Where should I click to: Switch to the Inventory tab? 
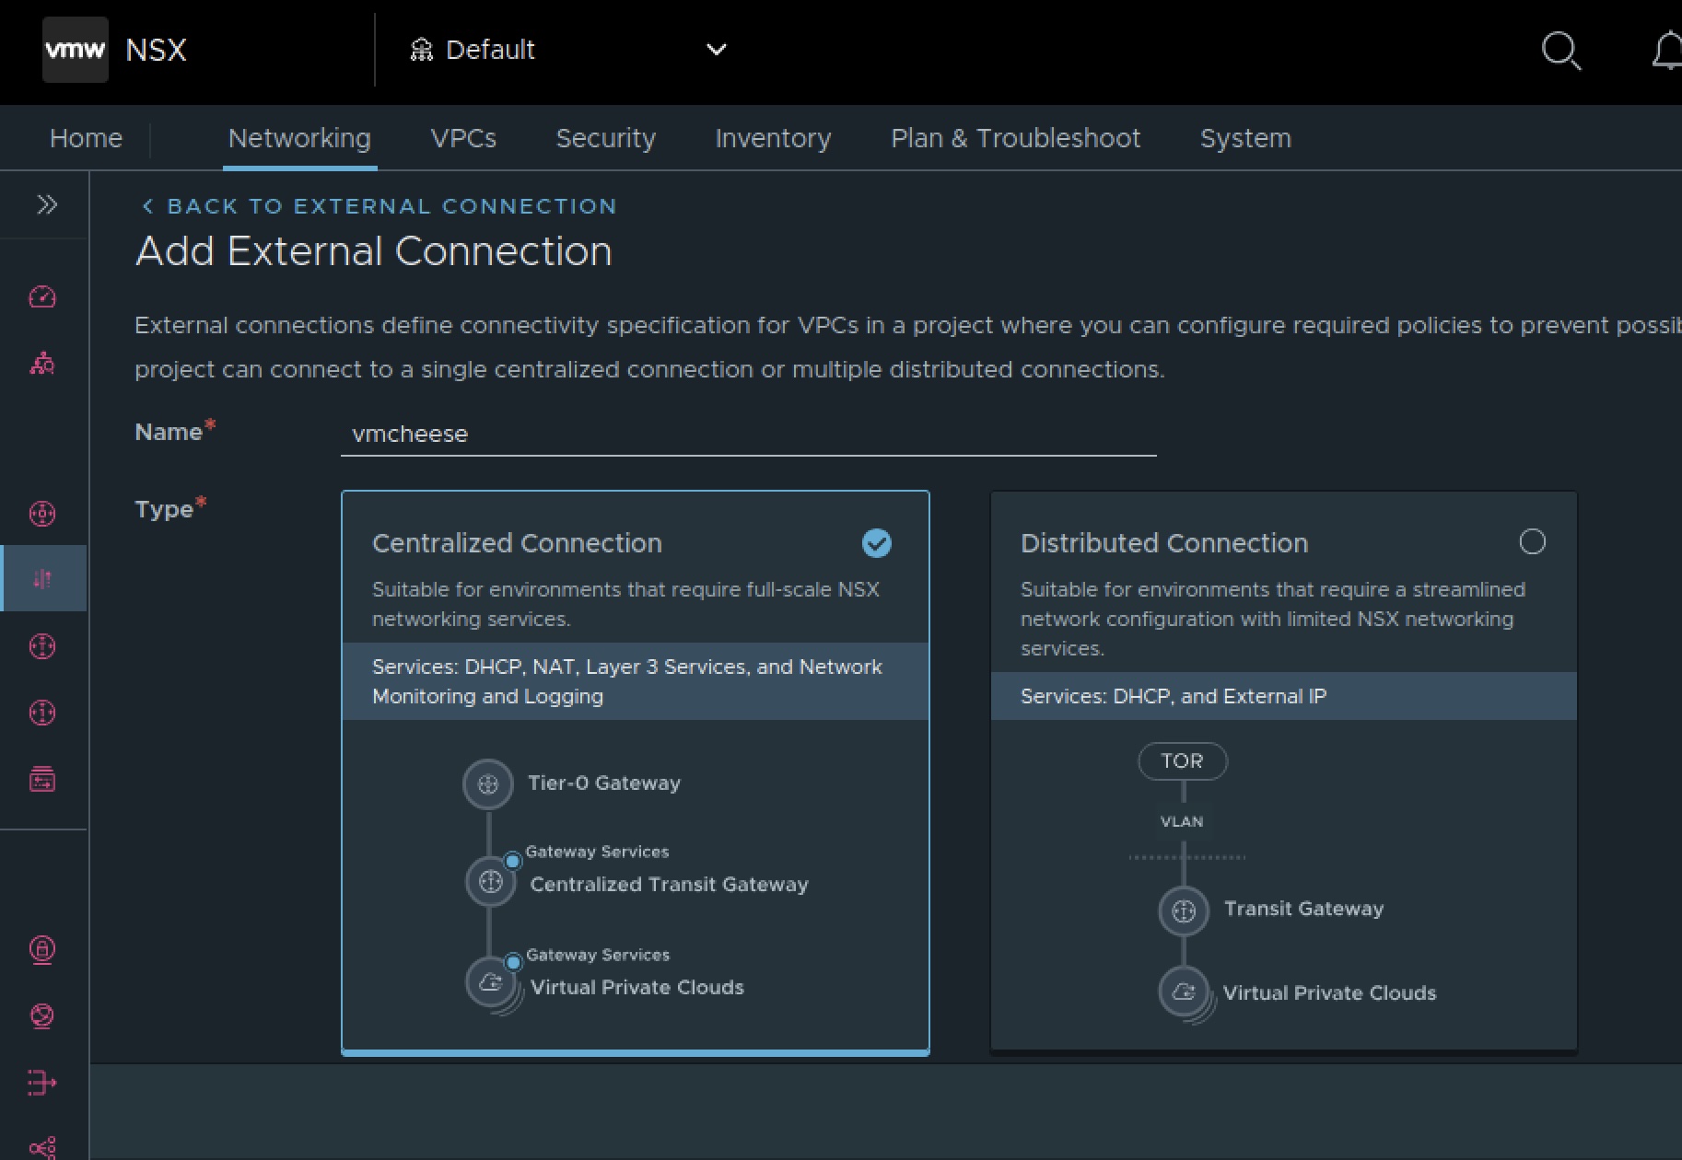tap(773, 138)
